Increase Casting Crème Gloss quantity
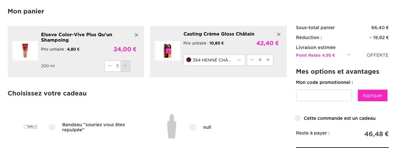The width and height of the screenshot is (401, 148). coord(268,60)
